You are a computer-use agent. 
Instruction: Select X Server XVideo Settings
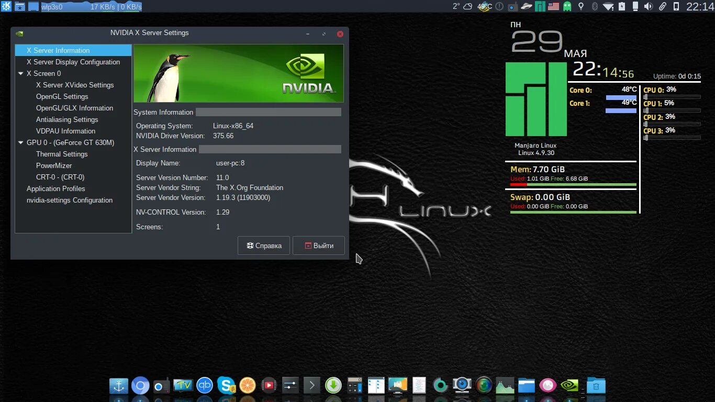(x=75, y=85)
